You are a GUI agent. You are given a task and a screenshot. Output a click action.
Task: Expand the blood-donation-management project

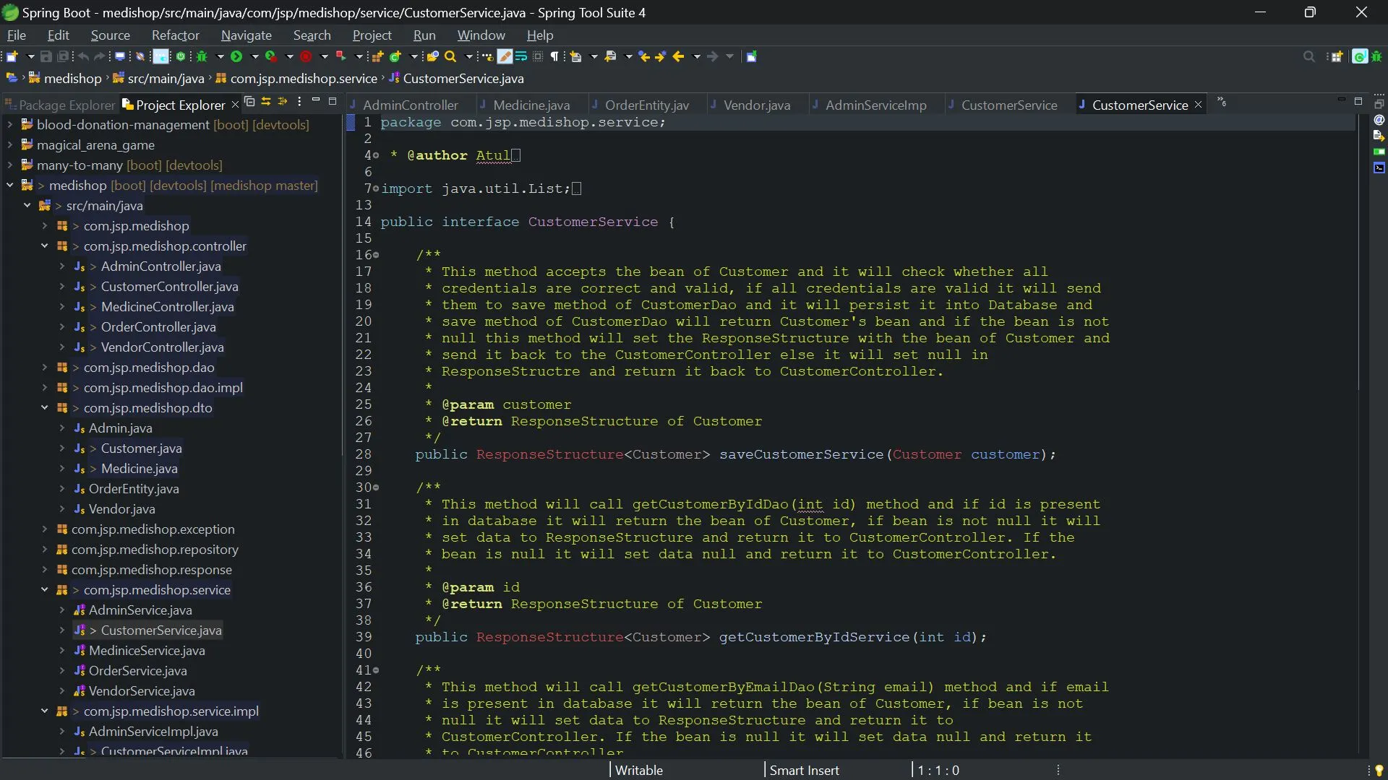10,125
